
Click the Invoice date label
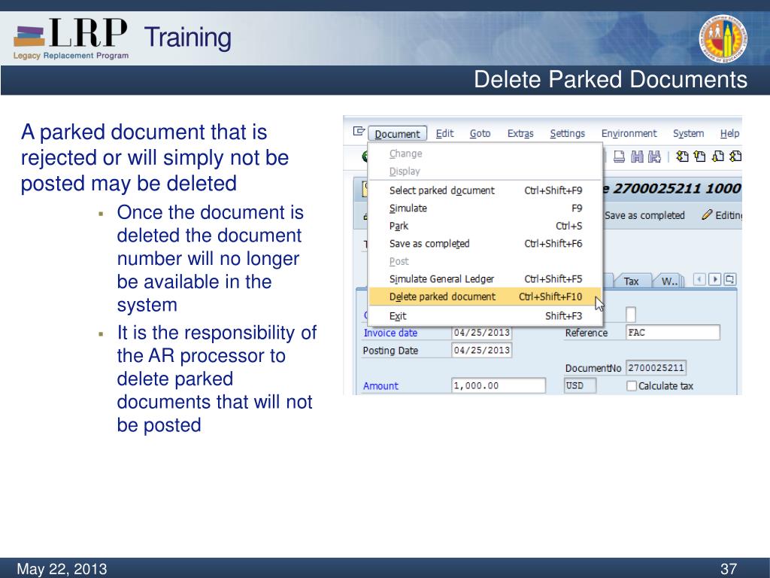(390, 333)
